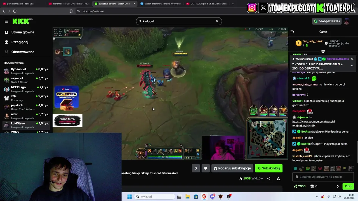Click andrew_tate_prime username in chat
358x201 pixels.
pos(305,85)
